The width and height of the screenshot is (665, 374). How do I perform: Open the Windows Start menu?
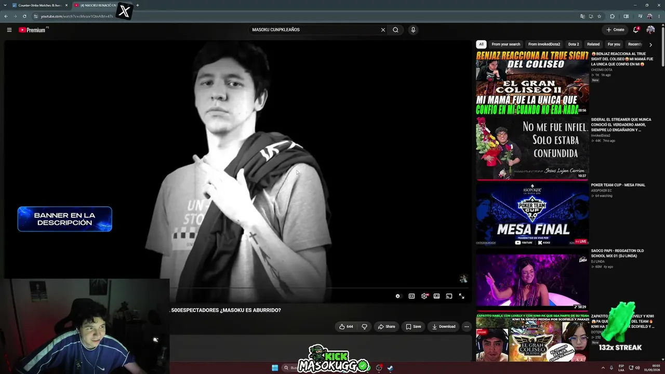(x=275, y=368)
